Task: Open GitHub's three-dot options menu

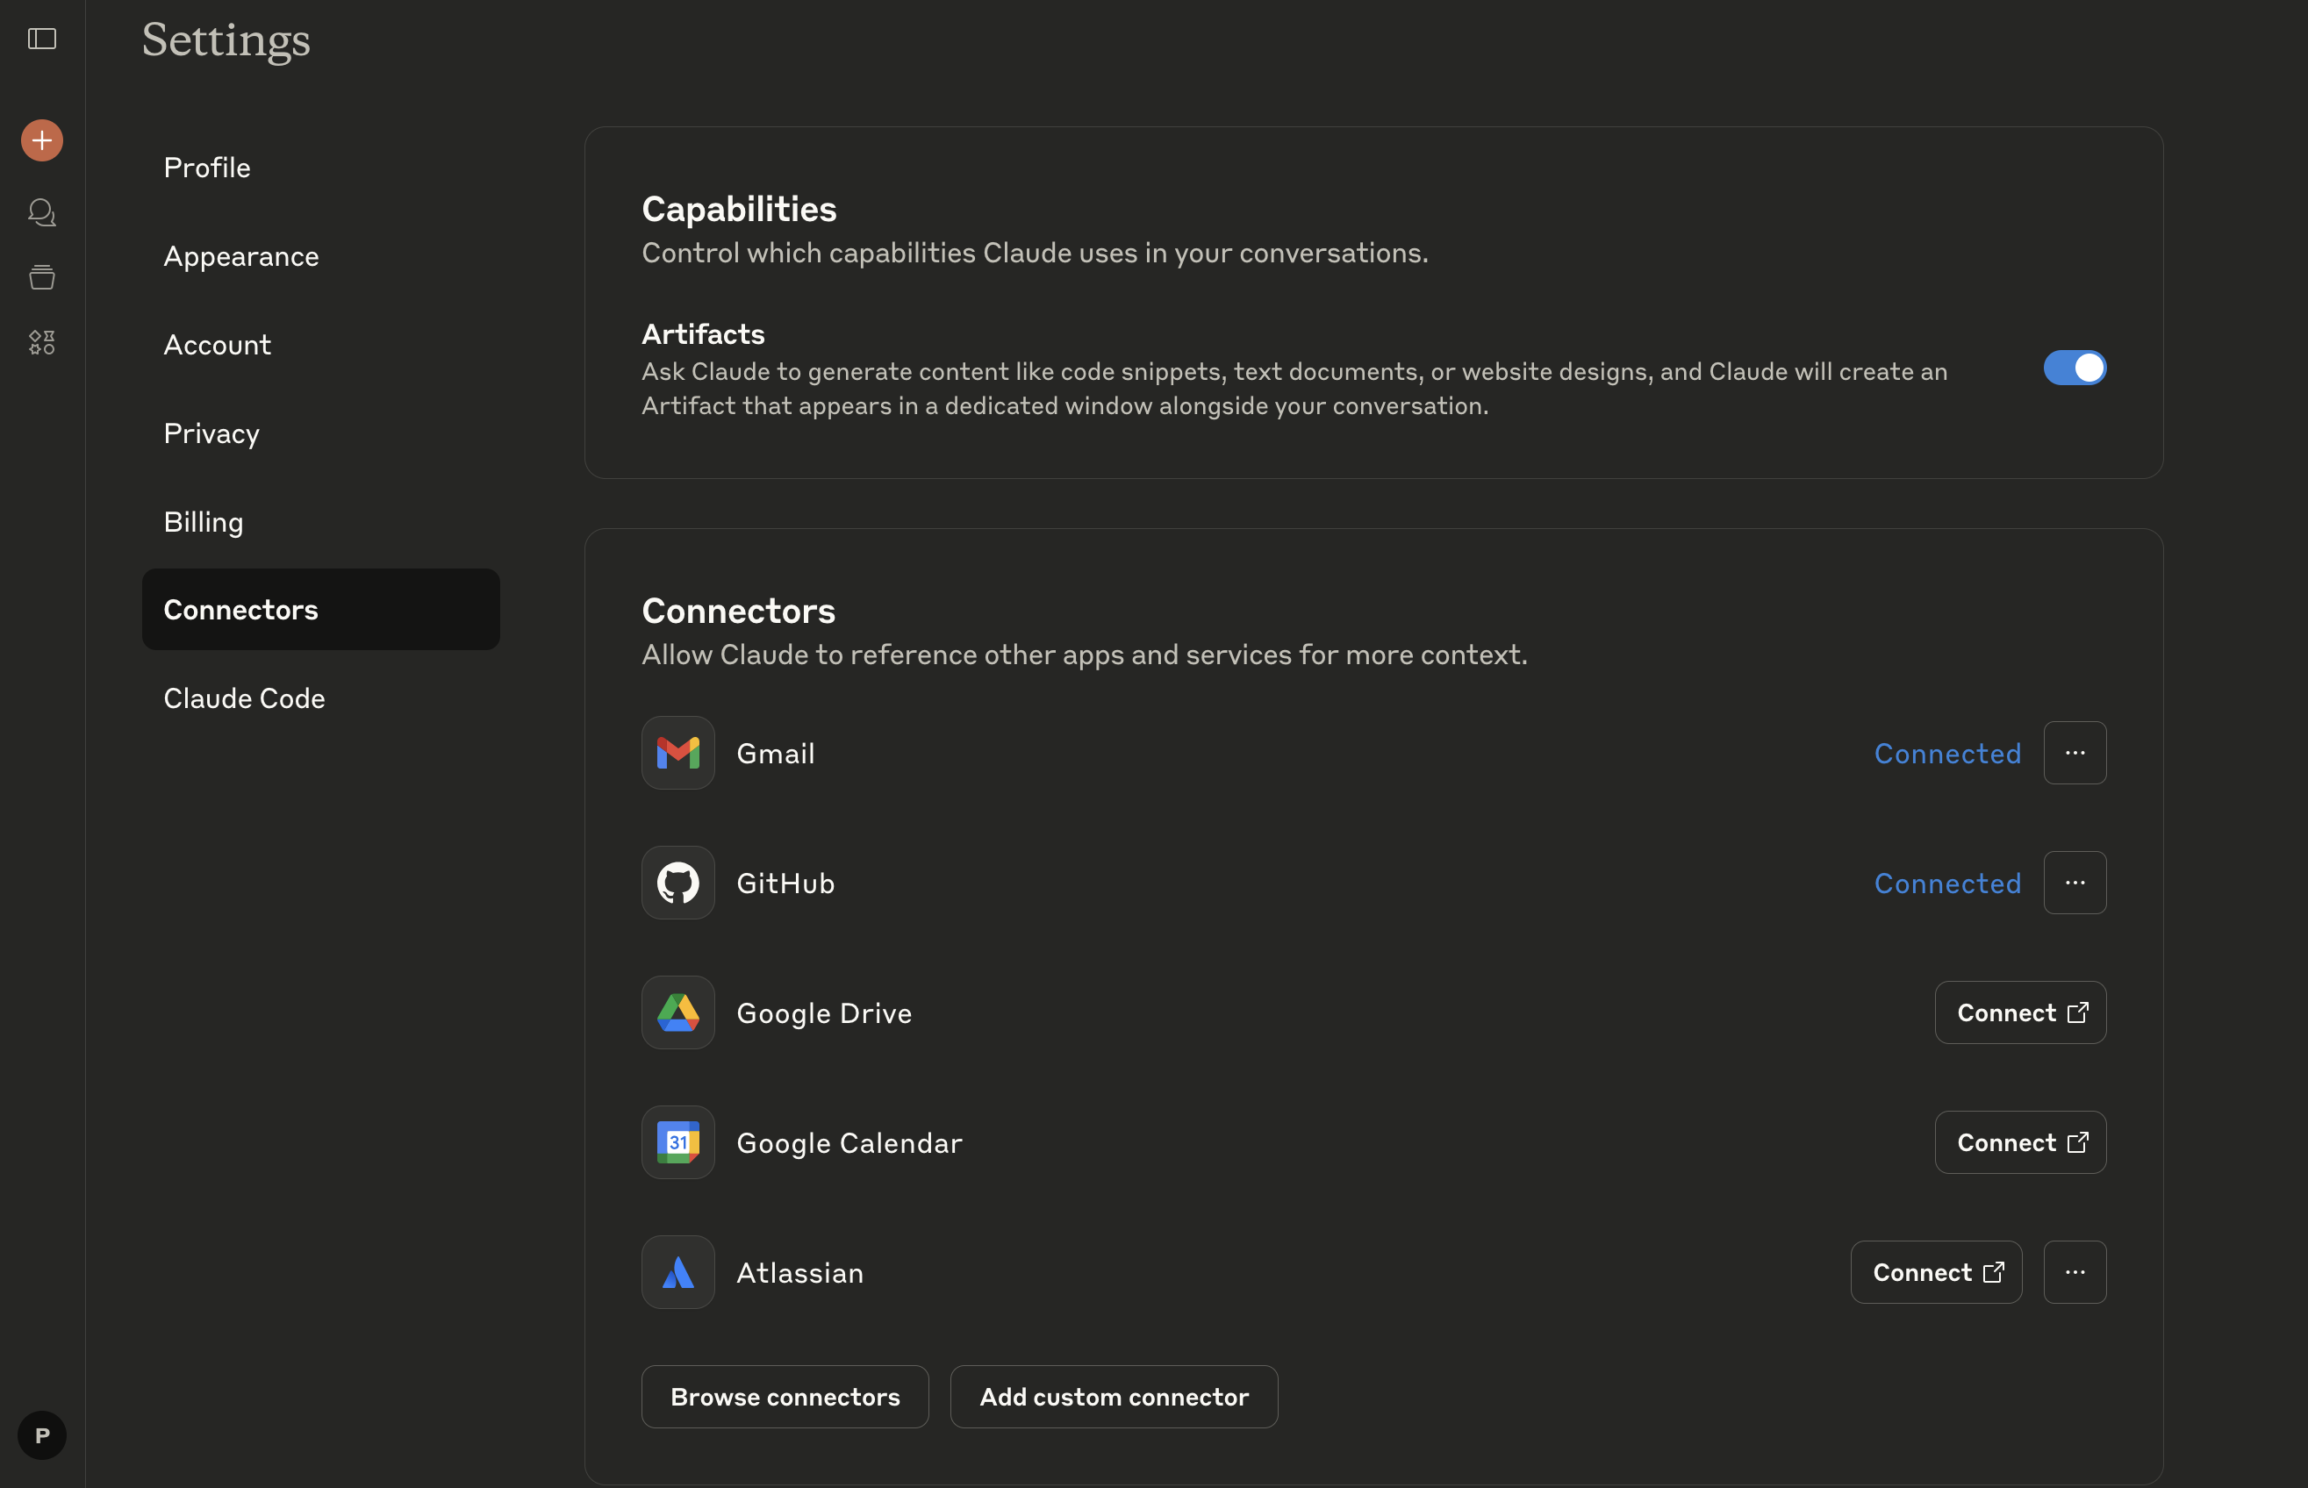Action: click(x=2074, y=883)
